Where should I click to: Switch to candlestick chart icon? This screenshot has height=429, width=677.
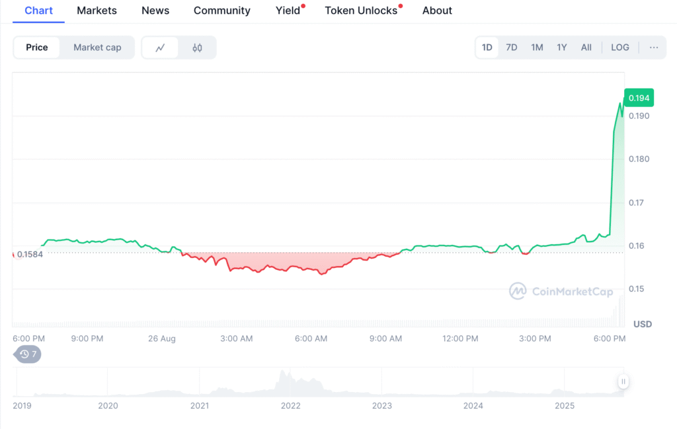coord(197,48)
